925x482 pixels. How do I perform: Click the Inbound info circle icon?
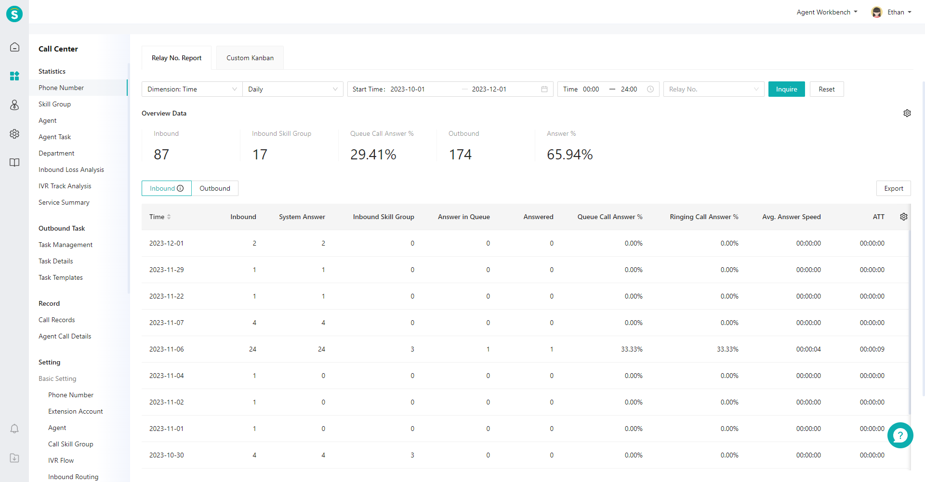[x=180, y=188]
